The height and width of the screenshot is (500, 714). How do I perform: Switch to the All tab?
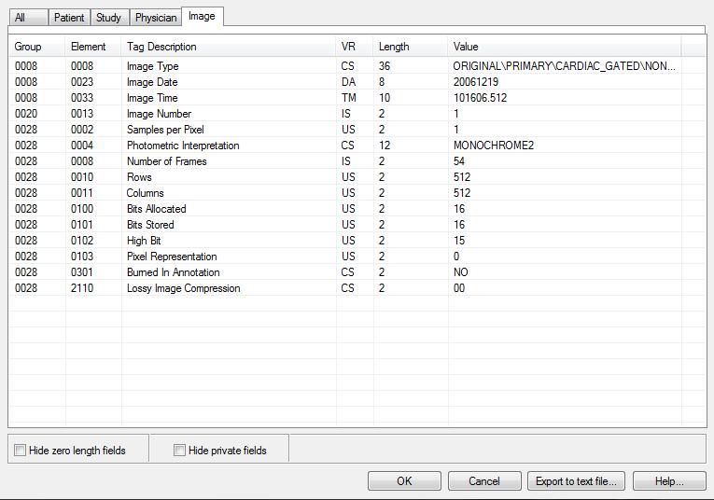click(x=28, y=18)
